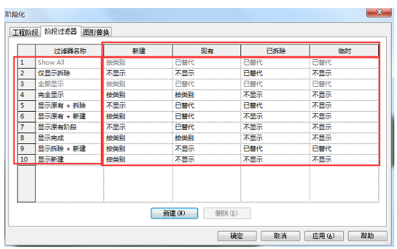Open 新建 cell for 显示新建 row

pos(138,159)
